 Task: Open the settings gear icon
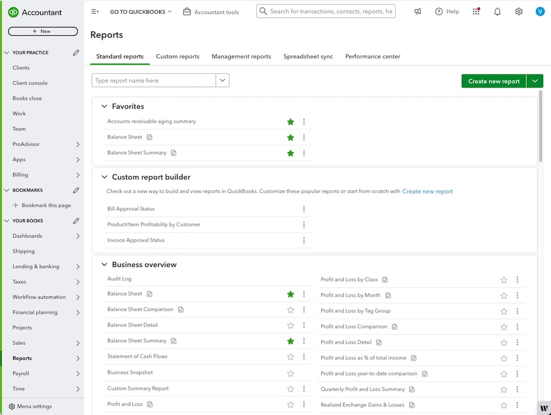518,10
